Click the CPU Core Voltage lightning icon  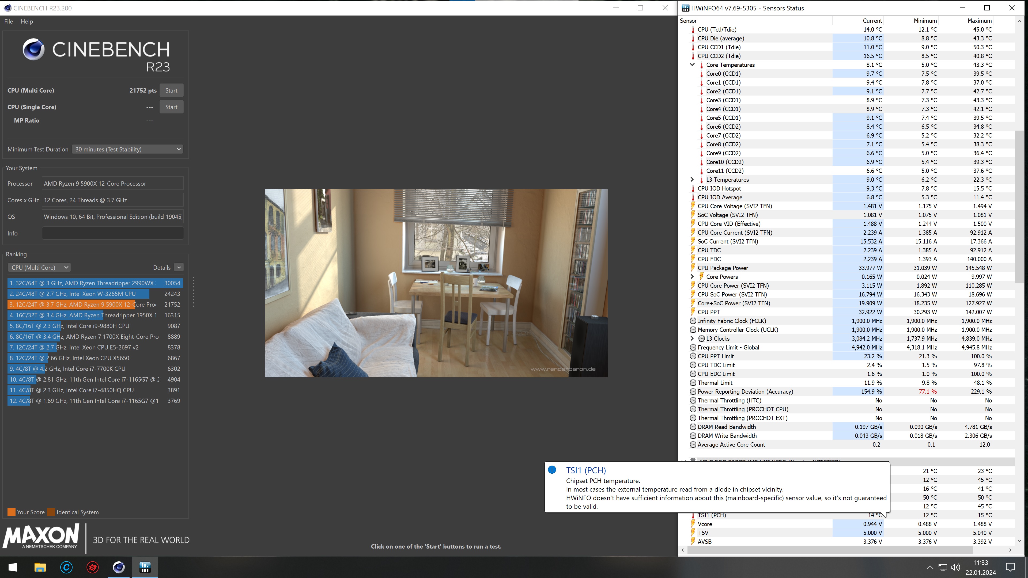pos(693,206)
